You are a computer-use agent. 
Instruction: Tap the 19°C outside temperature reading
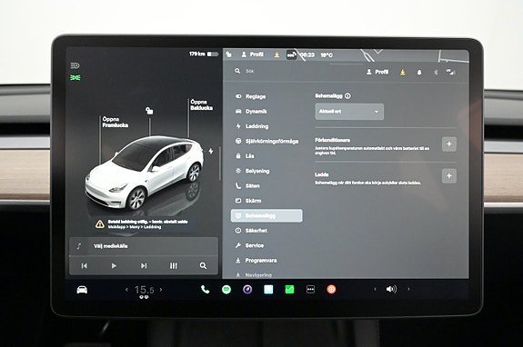[x=327, y=55]
